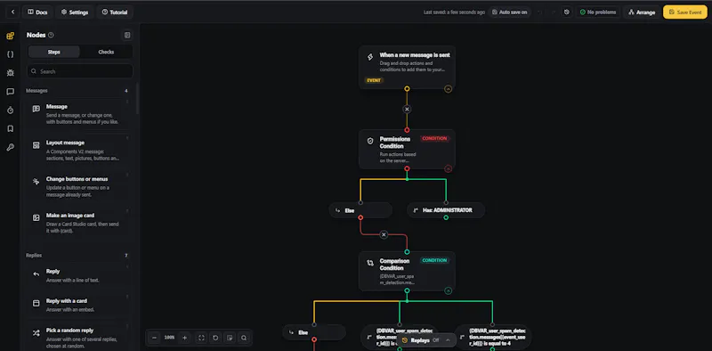
Task: Click the lightning icon on event node
Action: 370,57
